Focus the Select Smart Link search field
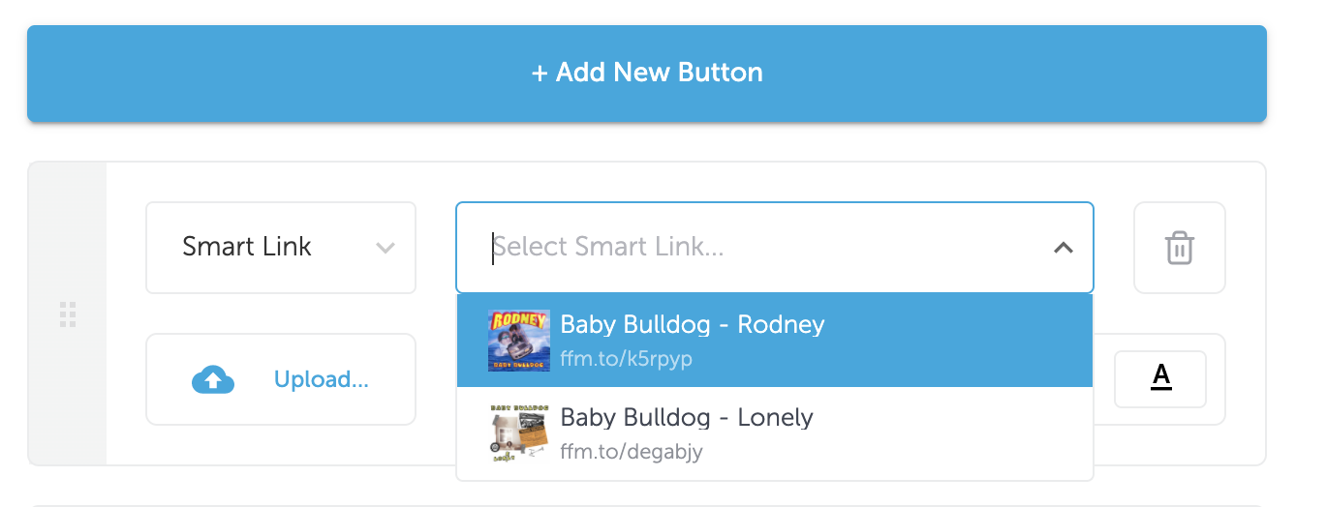Screen dimensions: 1327x507 (775, 248)
